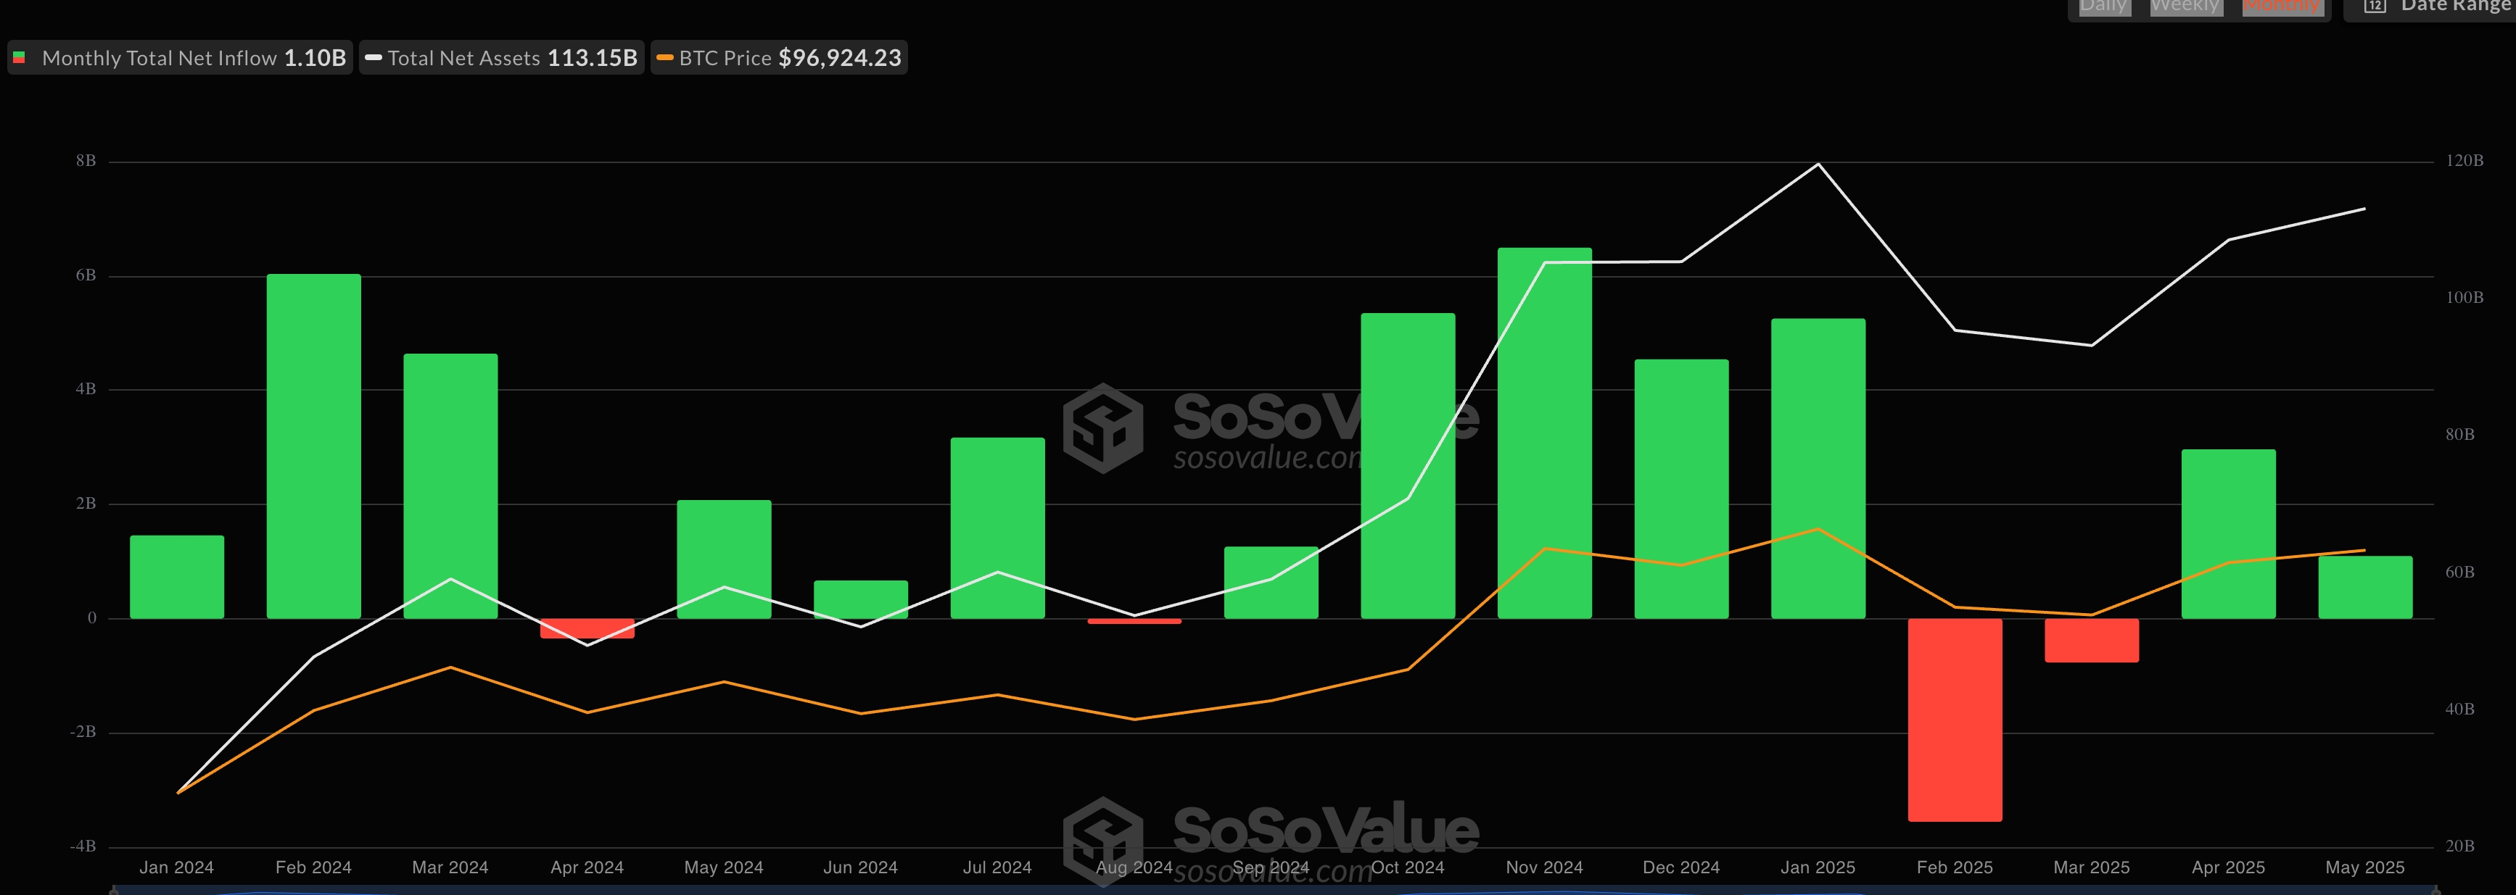Click the 100B right axis value
The width and height of the screenshot is (2516, 895).
(2465, 296)
